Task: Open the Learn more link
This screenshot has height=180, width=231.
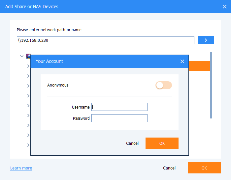Action: [x=21, y=168]
